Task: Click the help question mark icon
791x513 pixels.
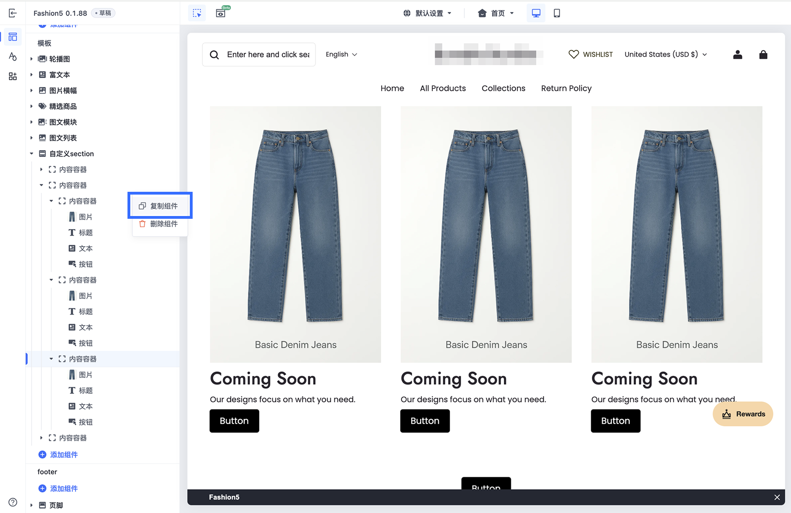Action: click(x=13, y=502)
